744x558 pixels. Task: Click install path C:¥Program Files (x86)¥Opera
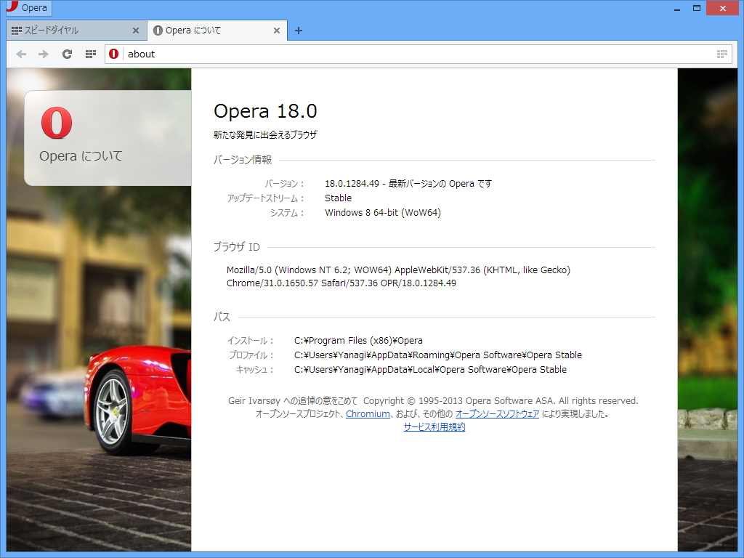(x=358, y=341)
